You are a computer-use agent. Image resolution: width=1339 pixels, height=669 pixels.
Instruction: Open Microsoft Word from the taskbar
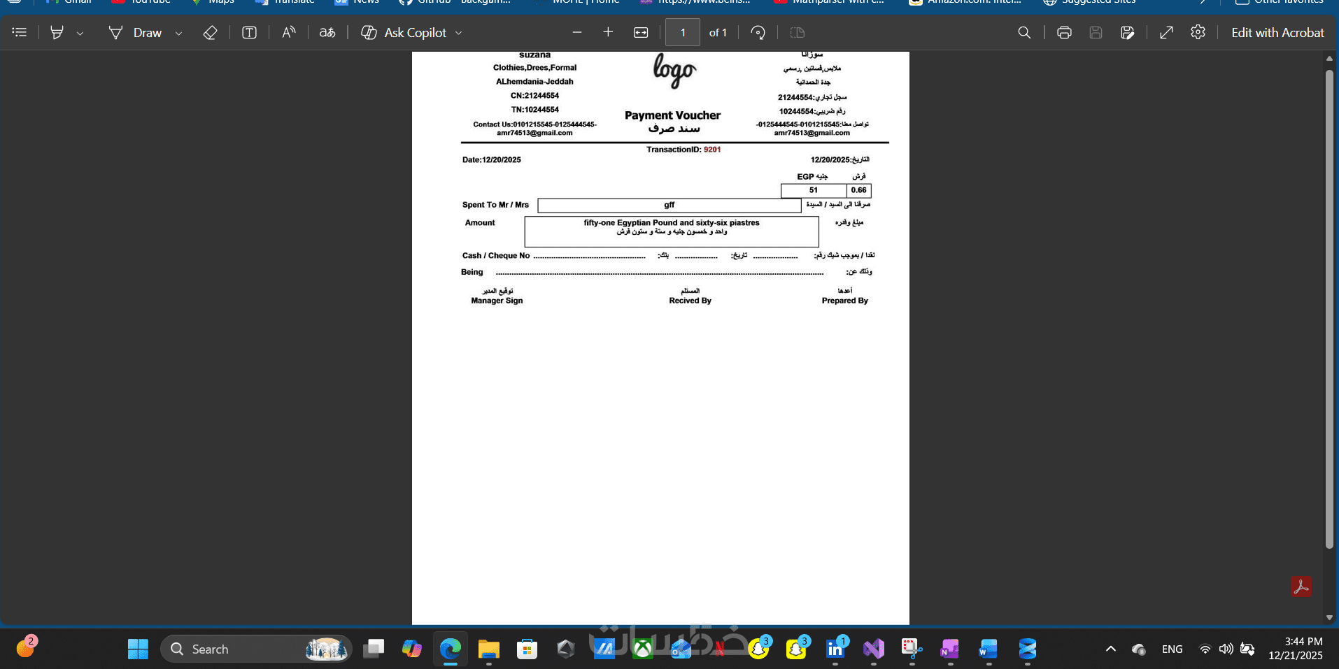coord(989,649)
